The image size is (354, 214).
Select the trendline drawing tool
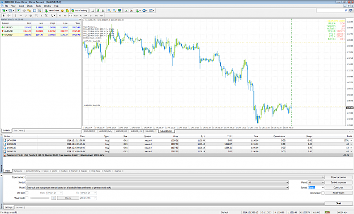pos(26,16)
